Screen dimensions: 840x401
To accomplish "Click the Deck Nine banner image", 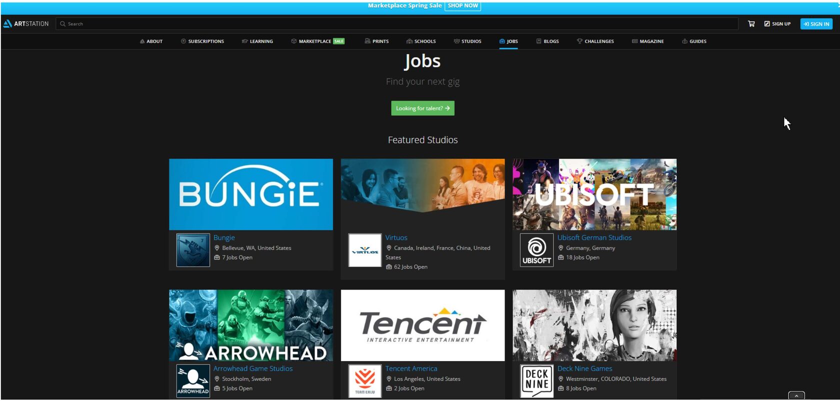I will (594, 325).
